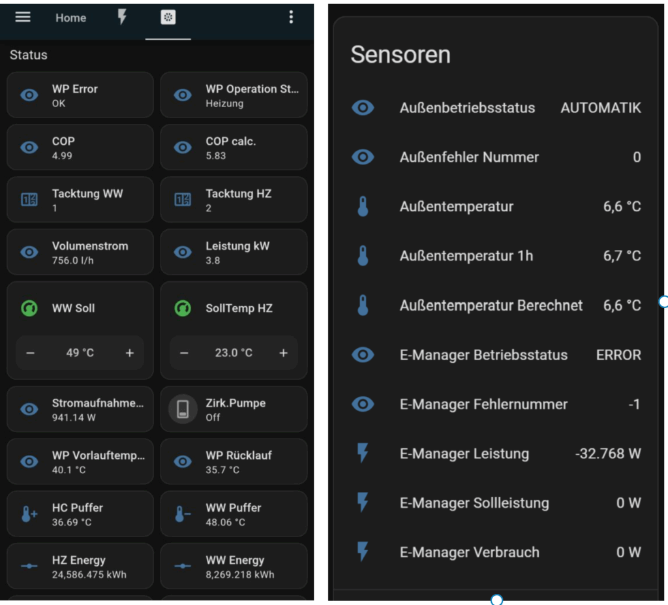
Task: Increase WW Soll temperature with plus
Action: [x=129, y=353]
